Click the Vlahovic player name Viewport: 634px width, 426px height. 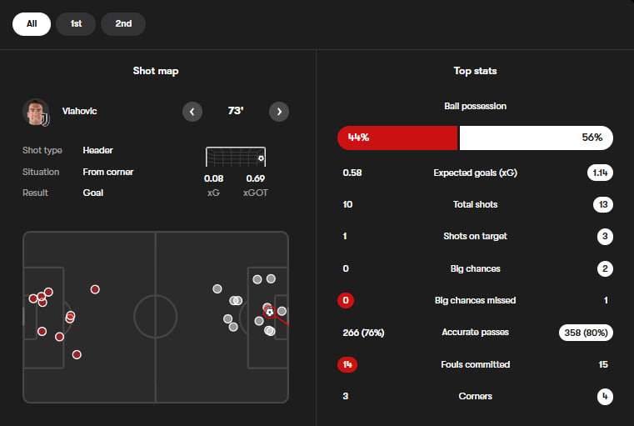pos(79,111)
